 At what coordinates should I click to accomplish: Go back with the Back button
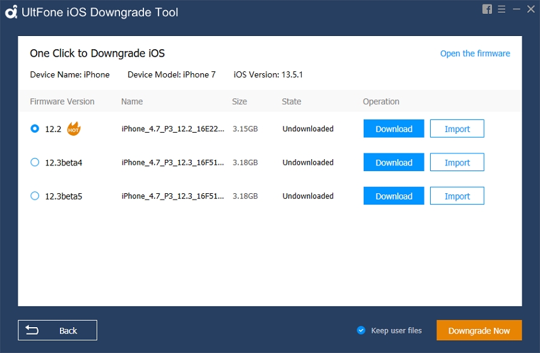click(x=57, y=330)
